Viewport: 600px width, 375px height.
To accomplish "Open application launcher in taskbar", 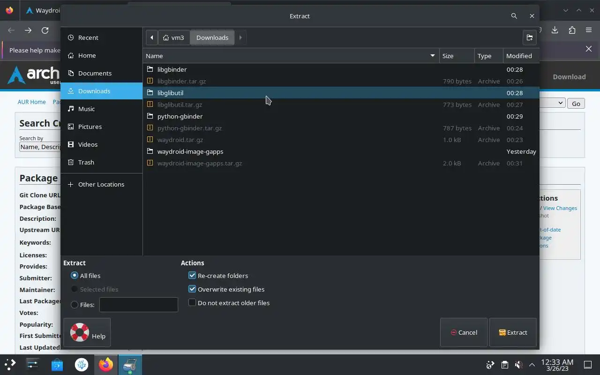I will click(10, 364).
